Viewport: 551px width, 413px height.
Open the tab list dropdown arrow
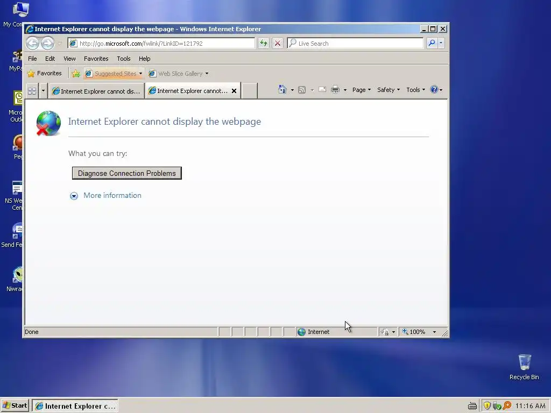click(43, 91)
